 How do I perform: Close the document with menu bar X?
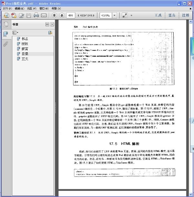pos(190,9)
